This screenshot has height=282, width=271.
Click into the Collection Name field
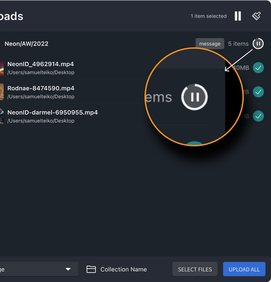pyautogui.click(x=123, y=269)
